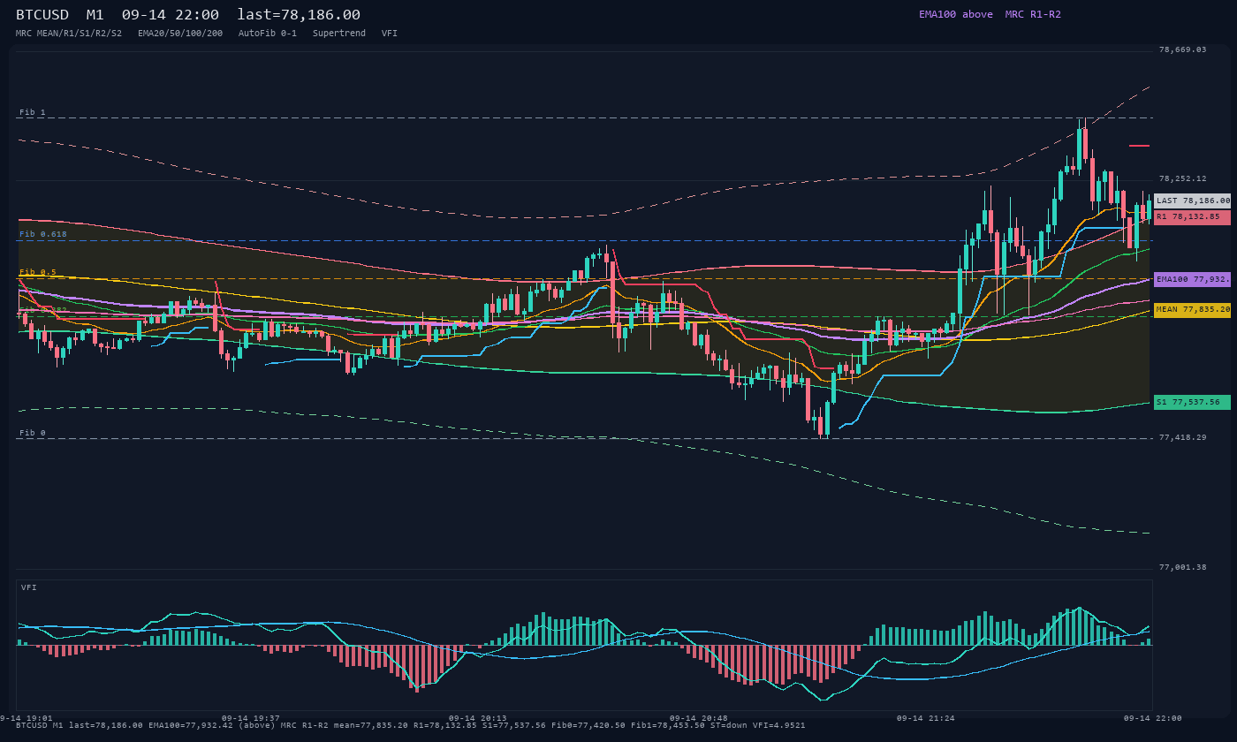Click the Fib 0.618 level label
1237x742 pixels.
tap(43, 234)
